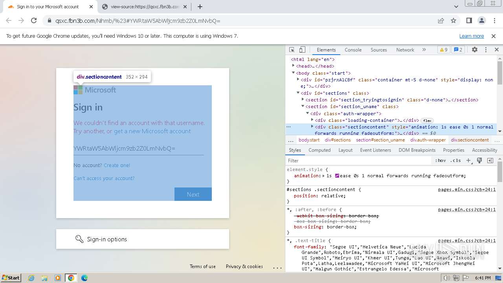
Task: Expand the loading-container div node
Action: [x=312, y=120]
